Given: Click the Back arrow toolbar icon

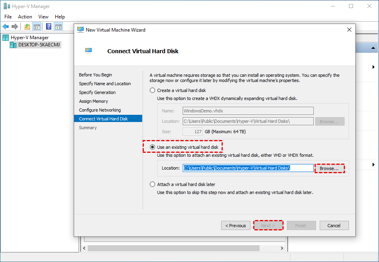Looking at the screenshot, I should pos(6,26).
